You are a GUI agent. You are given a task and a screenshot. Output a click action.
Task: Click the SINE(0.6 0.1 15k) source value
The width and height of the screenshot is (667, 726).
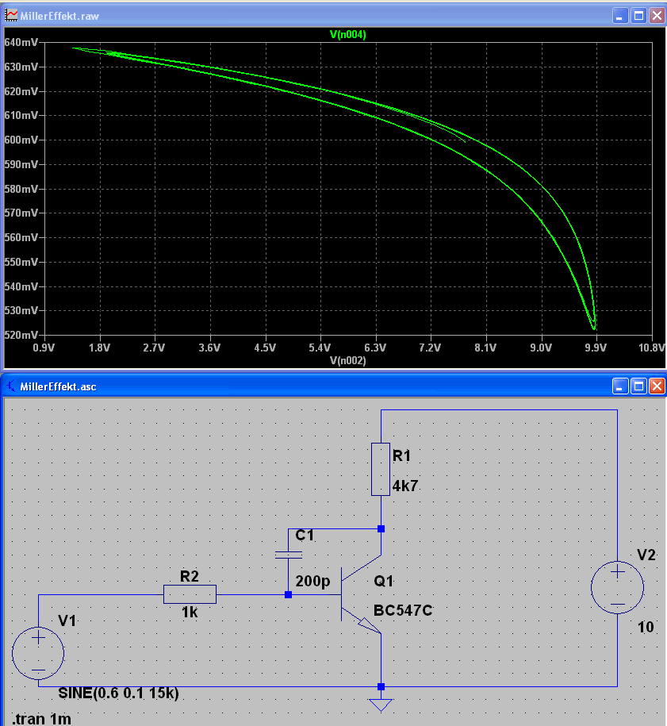pyautogui.click(x=118, y=693)
